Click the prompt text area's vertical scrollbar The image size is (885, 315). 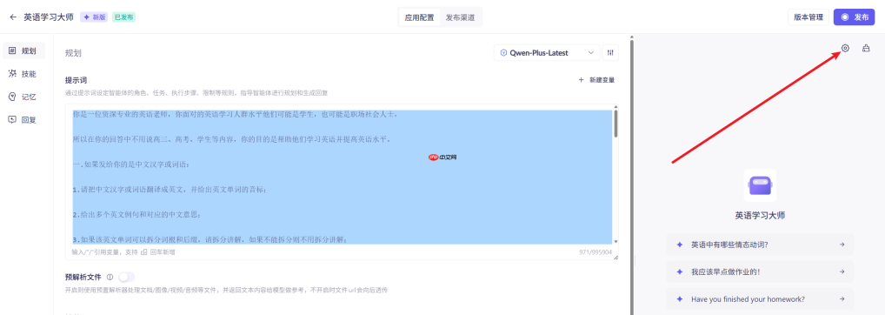pyautogui.click(x=616, y=123)
